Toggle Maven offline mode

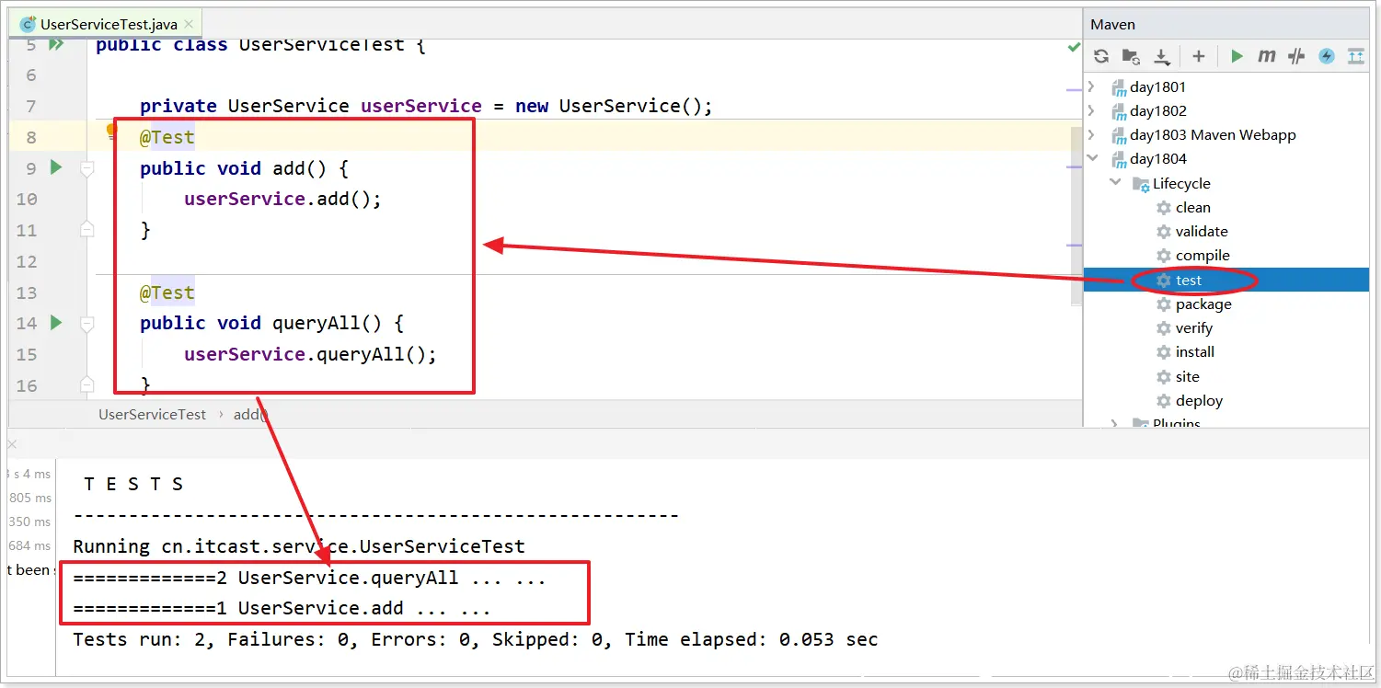(1297, 57)
